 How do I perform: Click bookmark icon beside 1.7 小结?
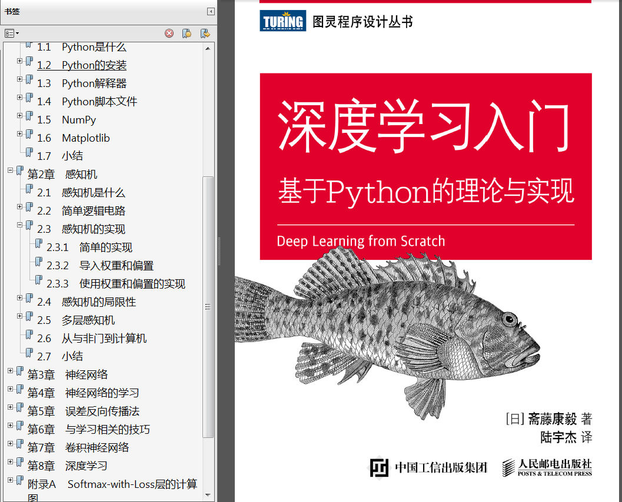(x=29, y=153)
